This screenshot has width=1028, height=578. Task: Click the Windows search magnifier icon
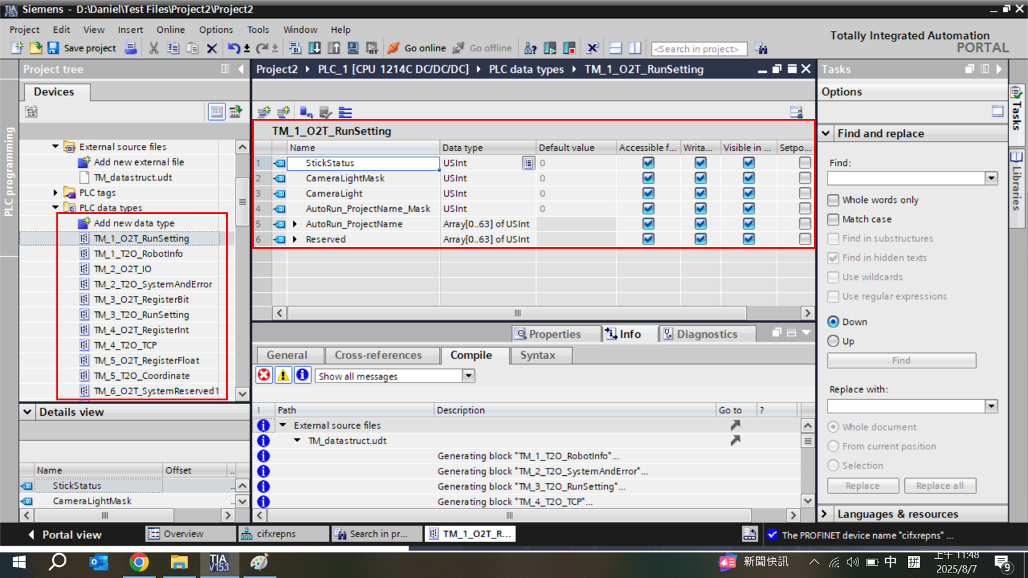point(58,562)
